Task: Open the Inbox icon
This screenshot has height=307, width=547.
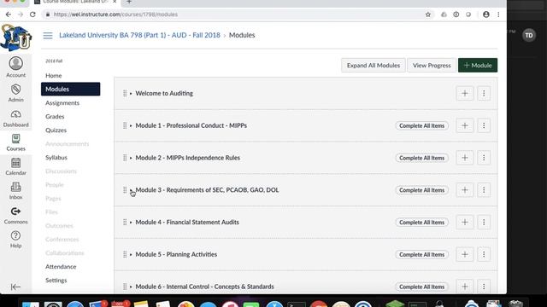Action: click(15, 191)
